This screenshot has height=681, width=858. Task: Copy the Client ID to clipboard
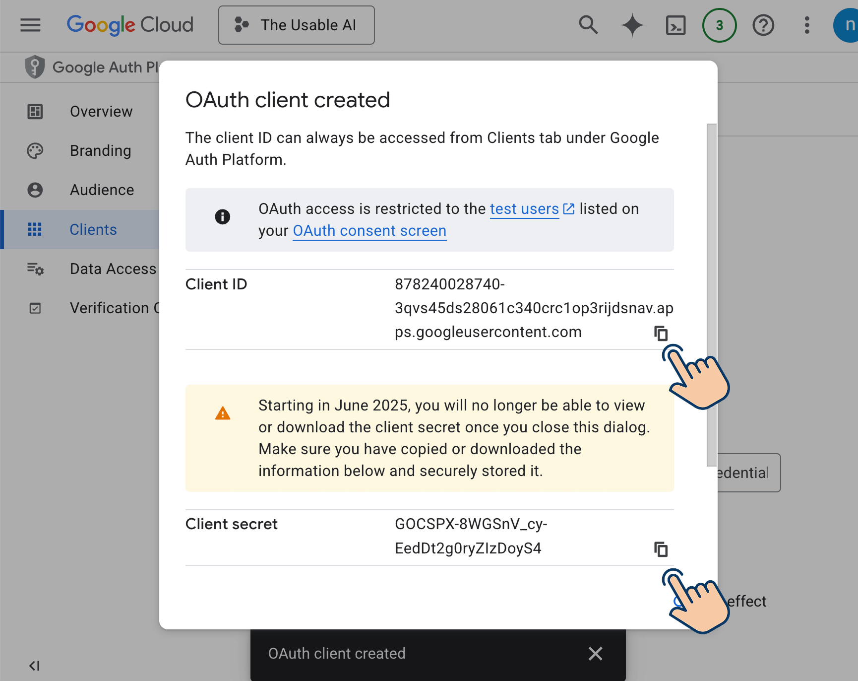[661, 333]
